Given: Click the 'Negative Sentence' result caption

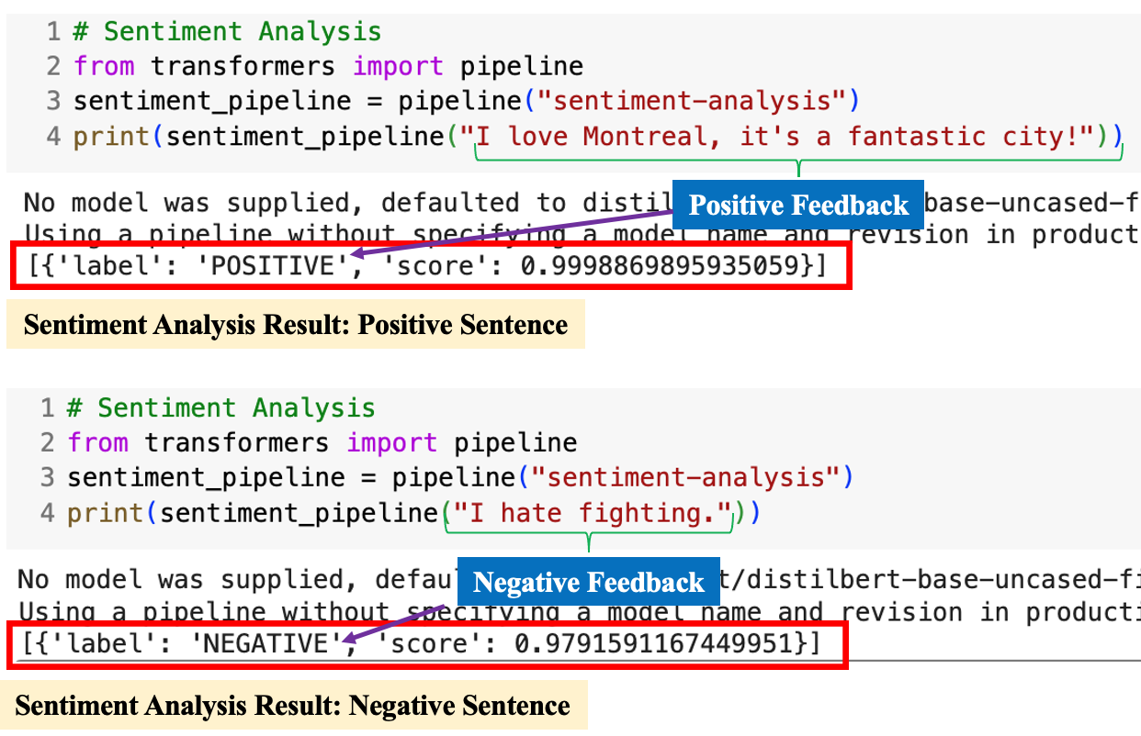Looking at the screenshot, I should pyautogui.click(x=292, y=706).
